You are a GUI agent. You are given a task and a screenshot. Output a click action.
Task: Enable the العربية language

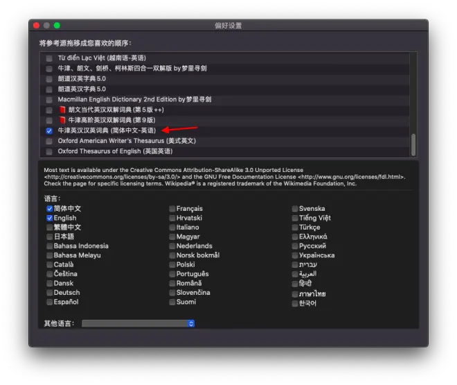coord(295,274)
